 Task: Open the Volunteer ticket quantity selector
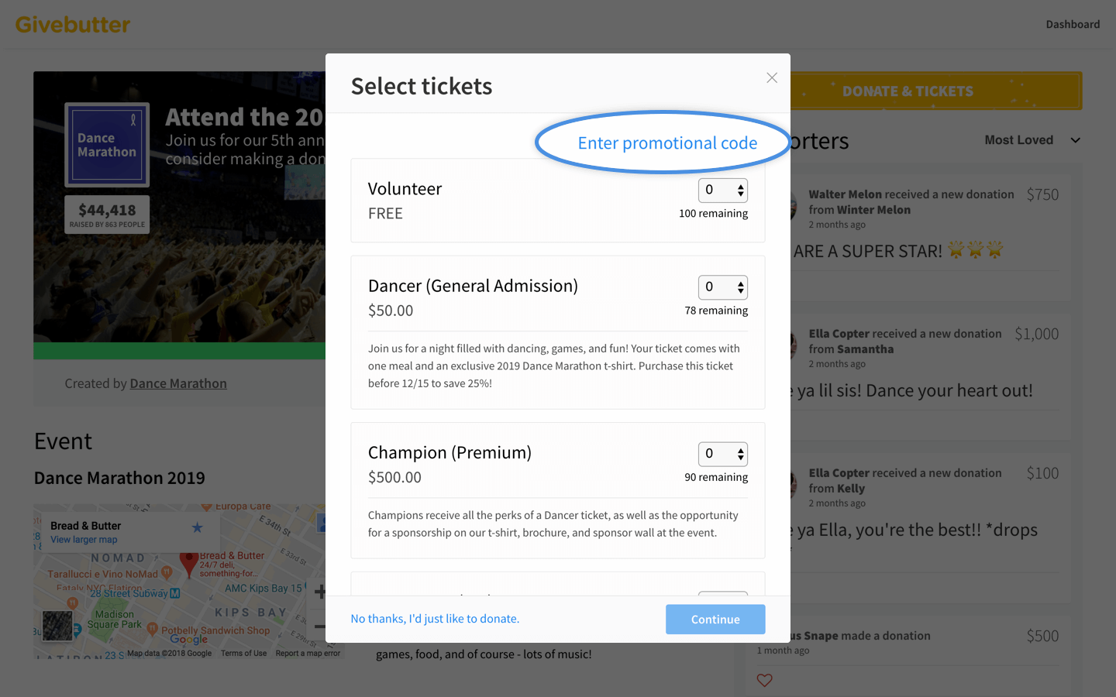[x=722, y=190]
